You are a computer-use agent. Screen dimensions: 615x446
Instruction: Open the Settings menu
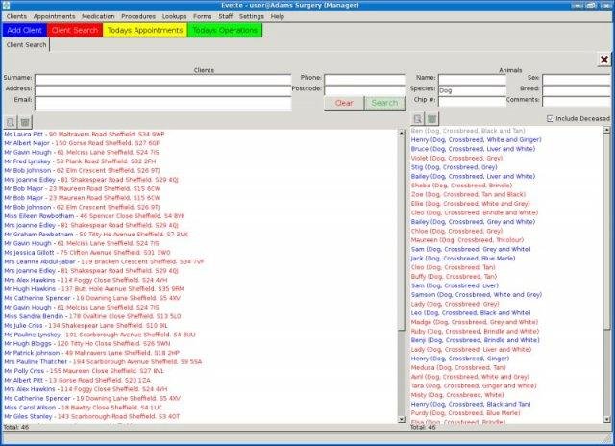pyautogui.click(x=252, y=16)
